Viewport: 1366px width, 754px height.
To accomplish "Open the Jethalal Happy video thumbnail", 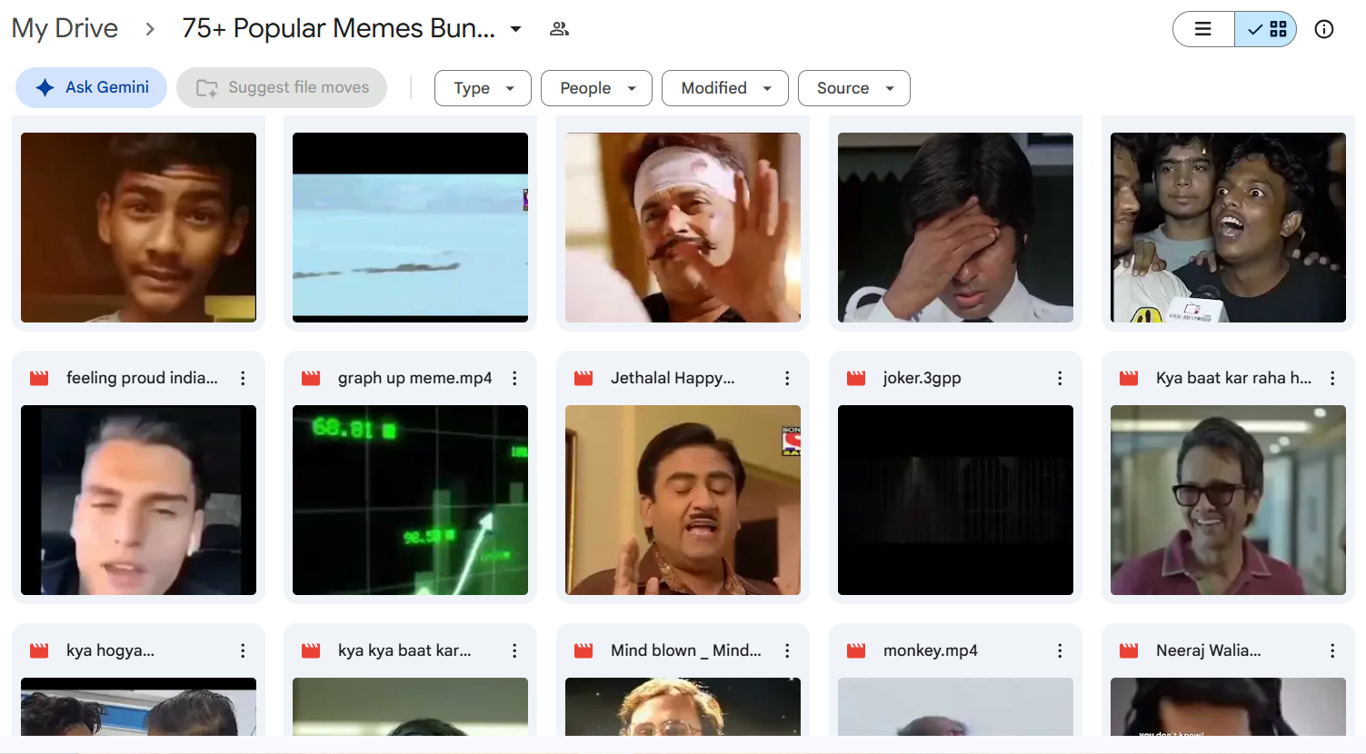I will tap(683, 501).
